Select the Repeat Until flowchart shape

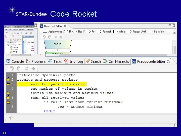[x=137, y=31]
